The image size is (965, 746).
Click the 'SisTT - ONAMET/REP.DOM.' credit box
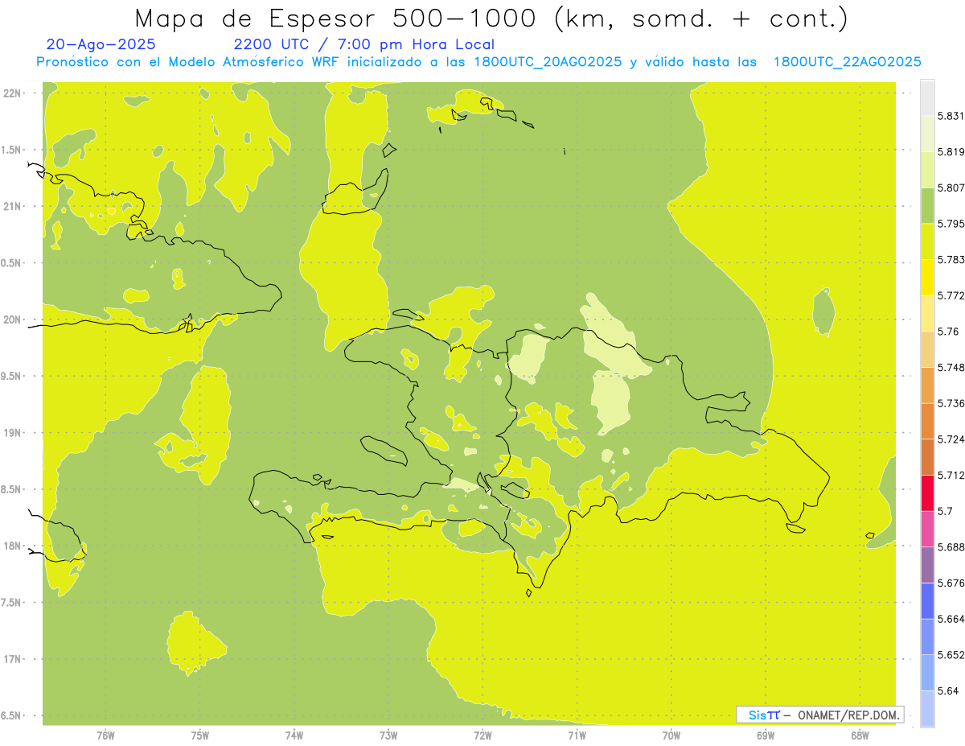(820, 715)
